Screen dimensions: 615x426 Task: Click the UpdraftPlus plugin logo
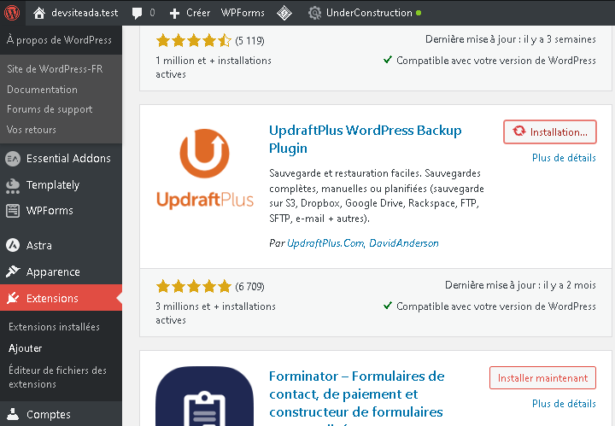point(205,168)
